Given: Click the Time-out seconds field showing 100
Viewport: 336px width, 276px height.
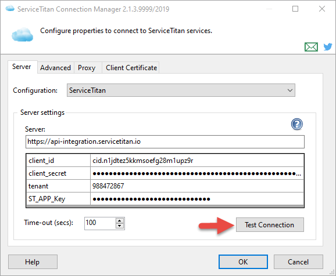Looking at the screenshot, I should 100,223.
